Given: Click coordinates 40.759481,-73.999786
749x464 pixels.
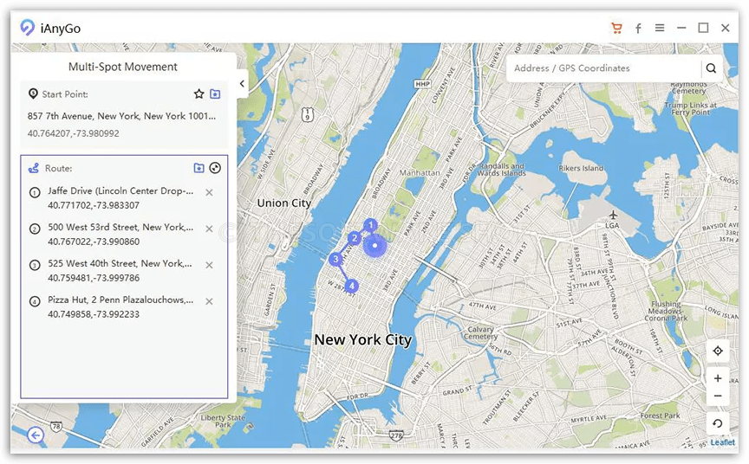Looking at the screenshot, I should click(94, 278).
